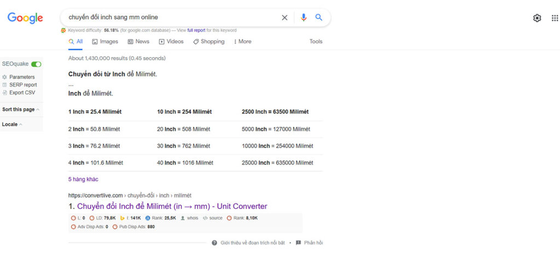Open whois info in SEOquake bar
Screen dimensions: 560x259
(x=189, y=218)
